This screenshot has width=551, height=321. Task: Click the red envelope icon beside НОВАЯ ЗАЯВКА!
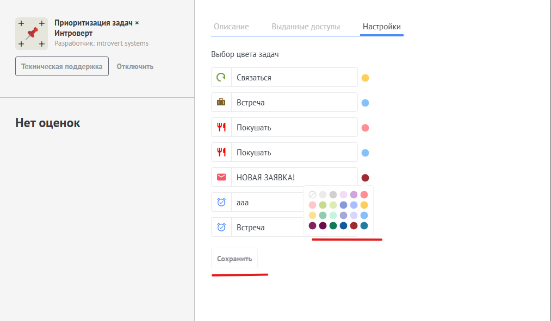click(221, 177)
